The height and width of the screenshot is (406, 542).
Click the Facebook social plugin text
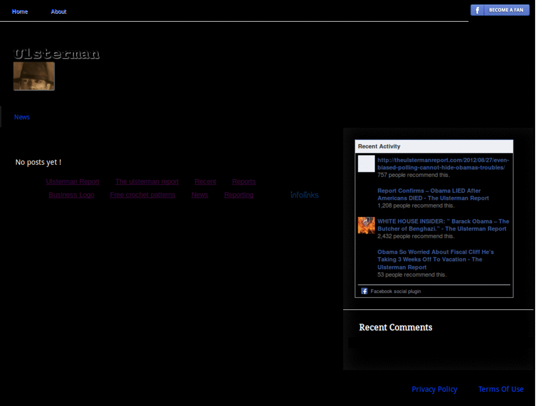[x=396, y=291]
